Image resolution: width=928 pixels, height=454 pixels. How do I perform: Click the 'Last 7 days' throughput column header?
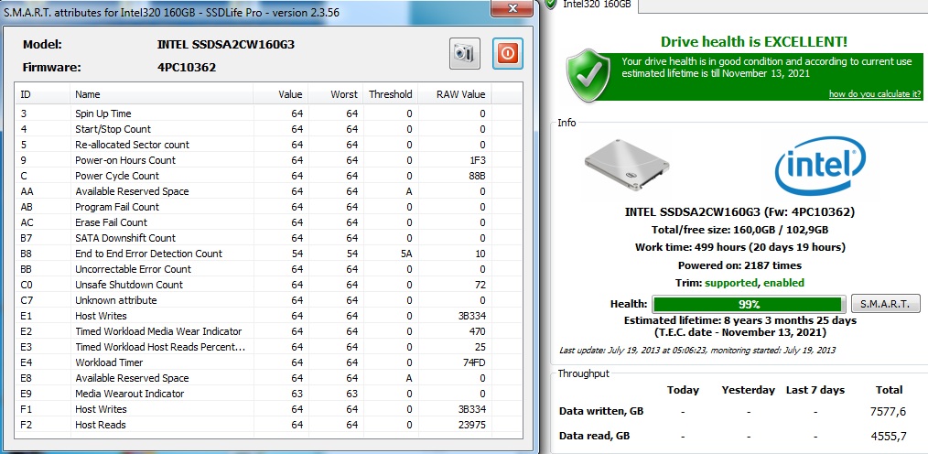click(x=815, y=390)
